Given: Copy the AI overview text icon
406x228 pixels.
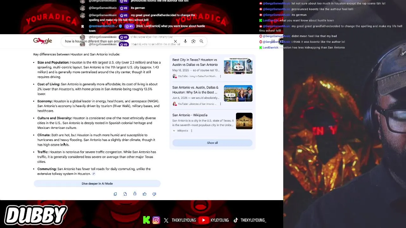Looking at the screenshot, I should (x=115, y=194).
